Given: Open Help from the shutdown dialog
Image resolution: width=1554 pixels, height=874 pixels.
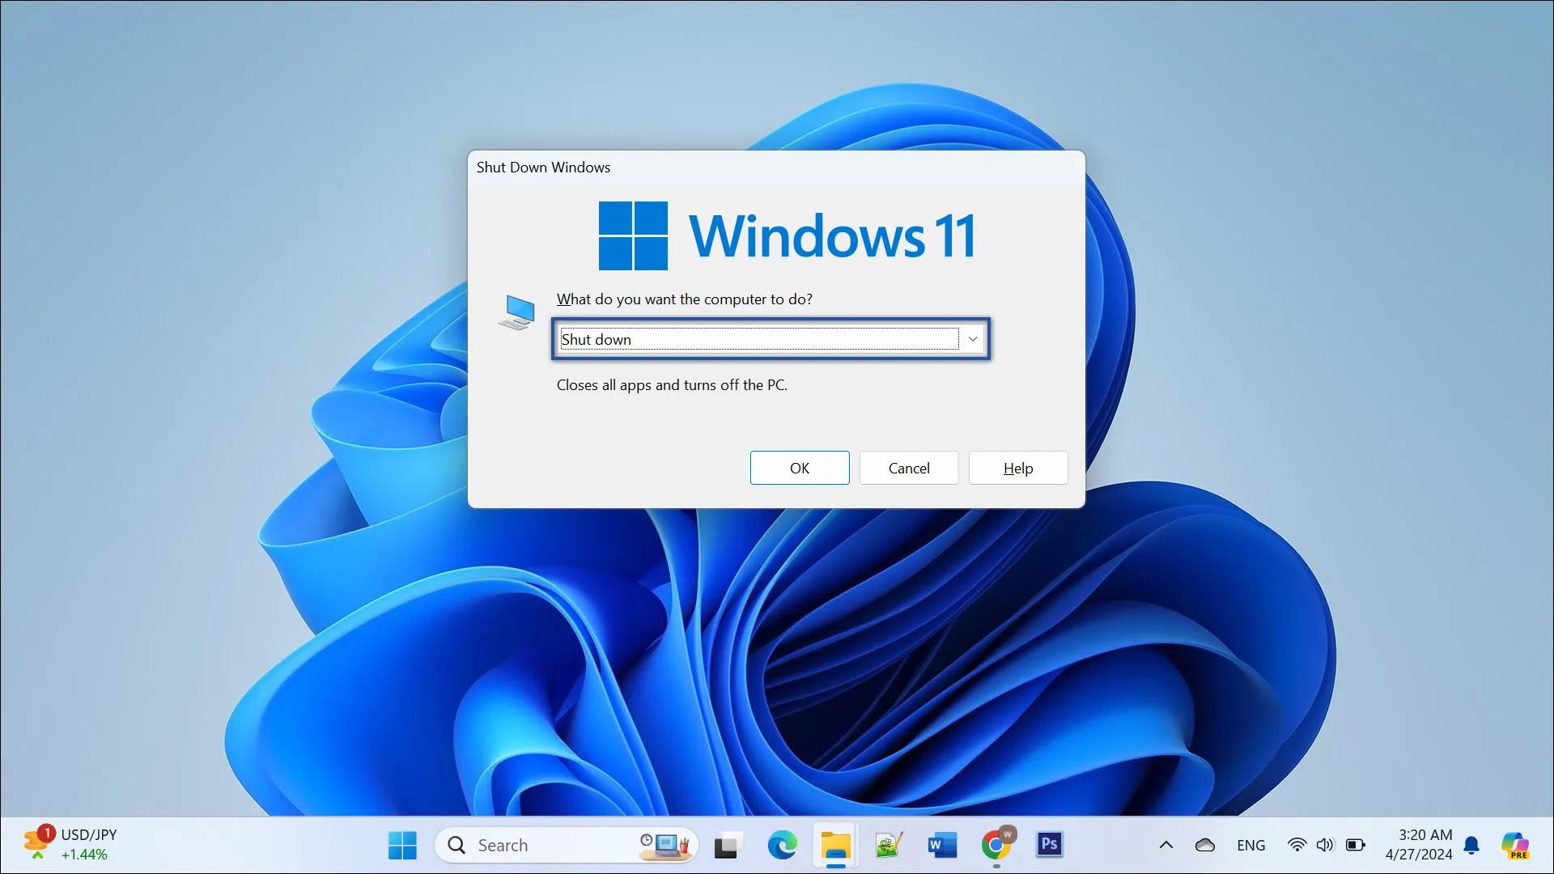Looking at the screenshot, I should [x=1017, y=468].
